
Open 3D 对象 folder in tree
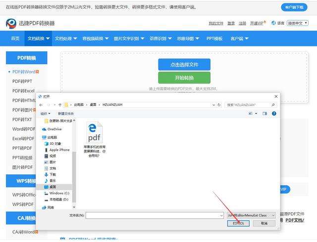pos(53,144)
